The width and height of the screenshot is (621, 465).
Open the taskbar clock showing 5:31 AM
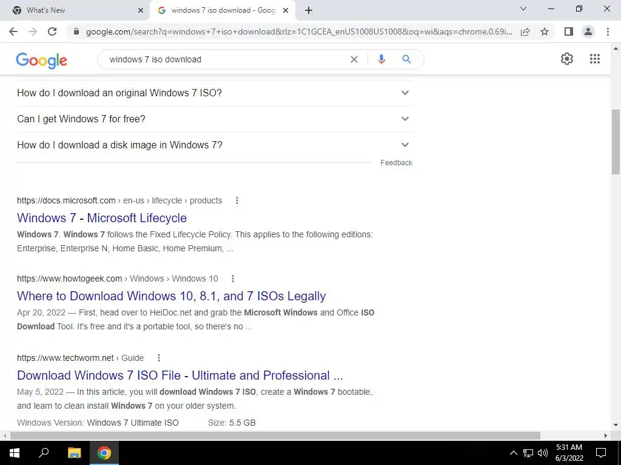[x=569, y=453]
